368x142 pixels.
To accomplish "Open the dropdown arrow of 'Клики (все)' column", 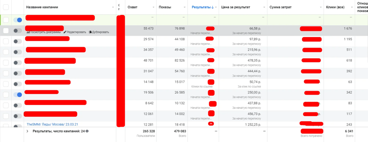I will [351, 7].
